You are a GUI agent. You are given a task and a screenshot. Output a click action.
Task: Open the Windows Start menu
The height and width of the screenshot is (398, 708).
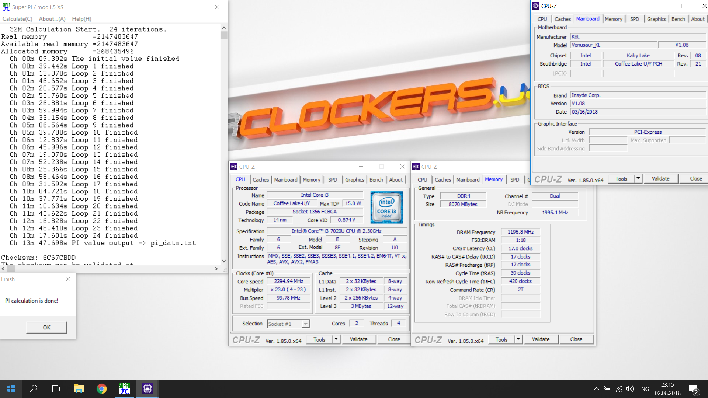click(x=11, y=389)
